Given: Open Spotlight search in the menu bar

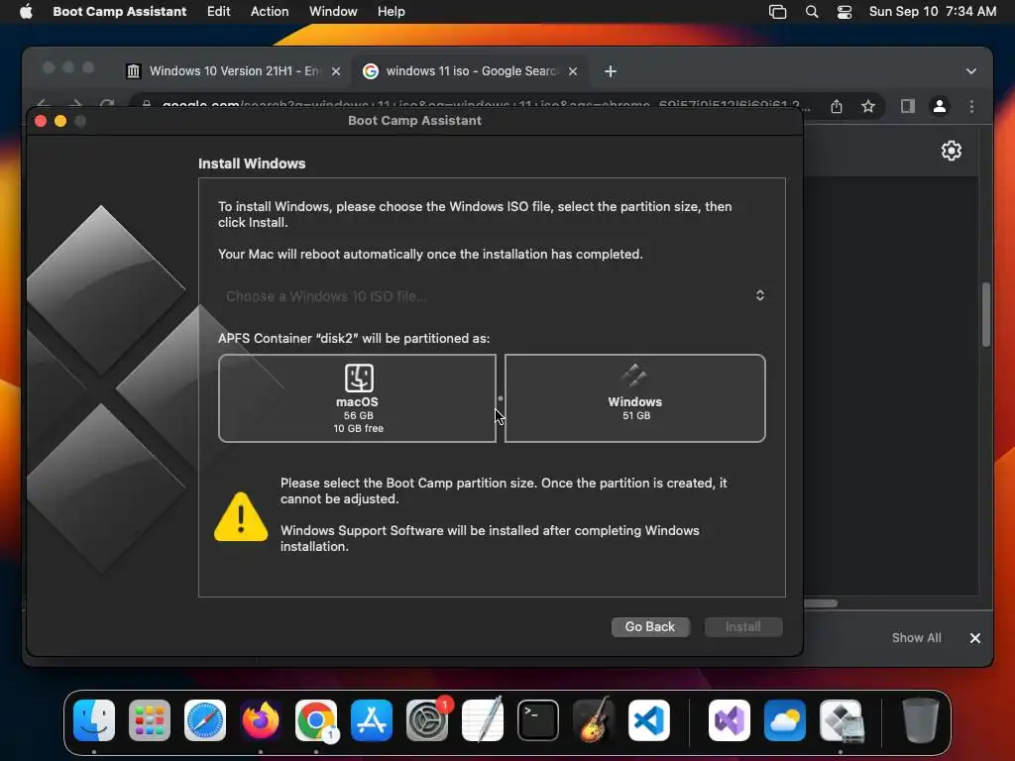Looking at the screenshot, I should tap(811, 12).
